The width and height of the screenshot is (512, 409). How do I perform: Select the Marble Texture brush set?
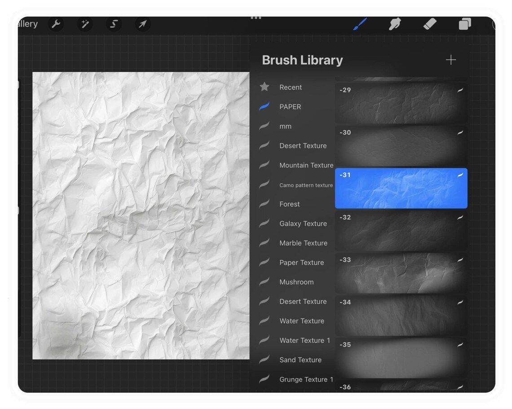304,243
